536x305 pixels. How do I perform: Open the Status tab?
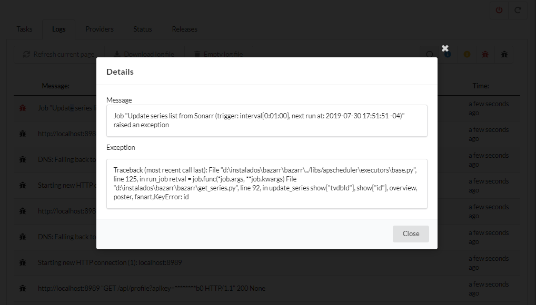[x=142, y=29]
